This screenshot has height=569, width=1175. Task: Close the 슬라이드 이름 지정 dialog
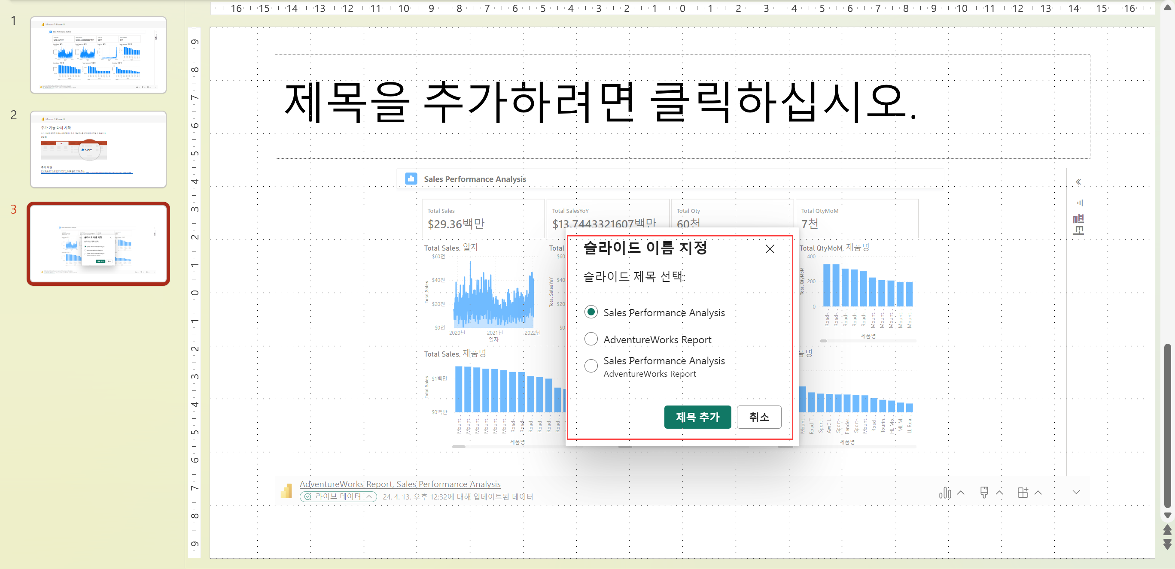770,249
